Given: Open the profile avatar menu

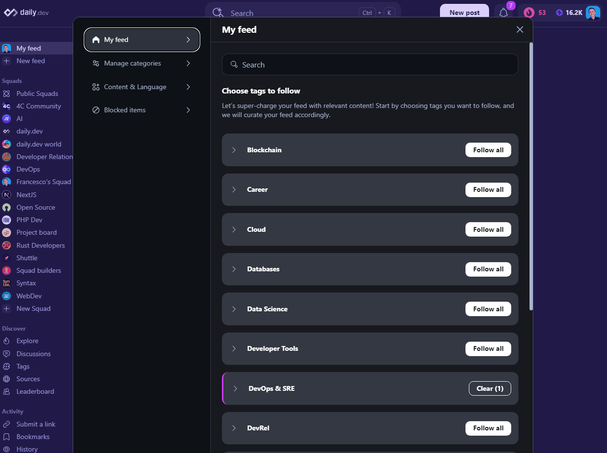Looking at the screenshot, I should pyautogui.click(x=593, y=13).
